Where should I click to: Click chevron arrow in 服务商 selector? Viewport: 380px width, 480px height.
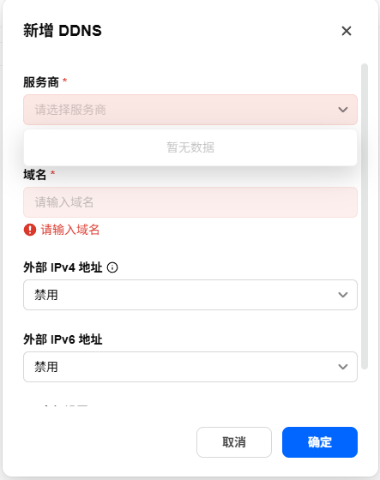tap(343, 110)
